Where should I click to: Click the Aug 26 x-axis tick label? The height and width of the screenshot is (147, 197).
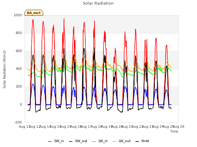click(x=179, y=126)
